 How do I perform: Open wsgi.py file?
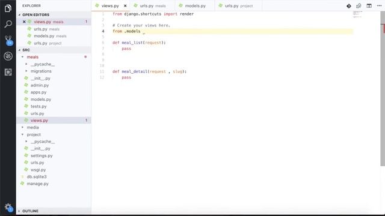pos(38,170)
